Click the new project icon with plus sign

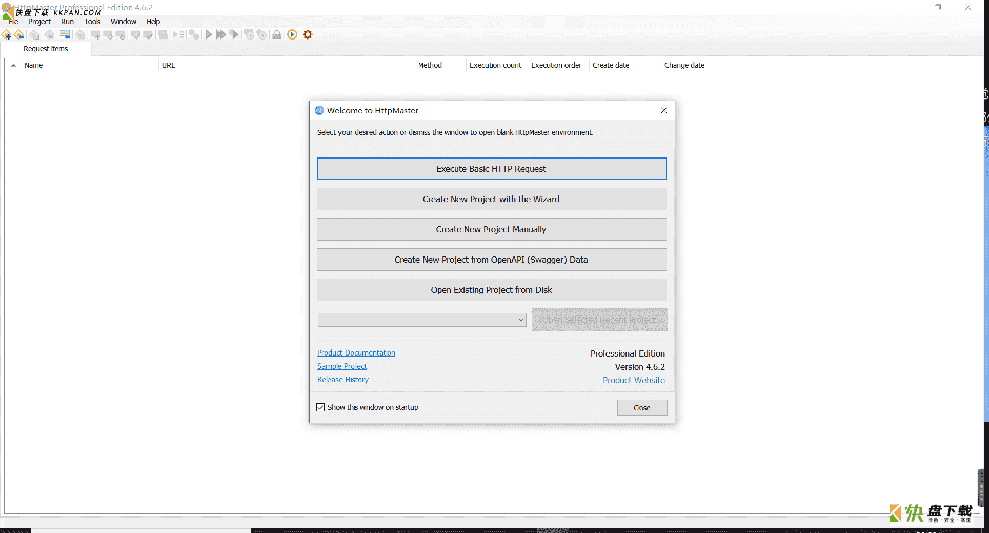coord(7,35)
